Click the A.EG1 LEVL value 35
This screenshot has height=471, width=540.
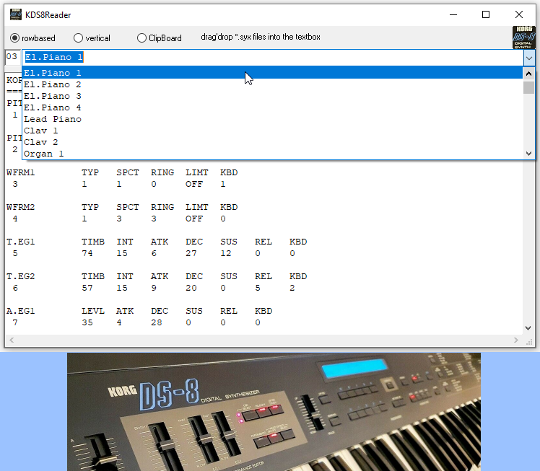click(x=87, y=322)
